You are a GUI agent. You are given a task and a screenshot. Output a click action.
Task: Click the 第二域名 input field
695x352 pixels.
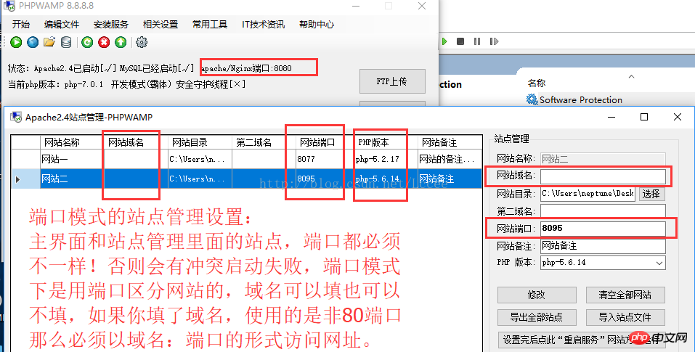pyautogui.click(x=603, y=211)
